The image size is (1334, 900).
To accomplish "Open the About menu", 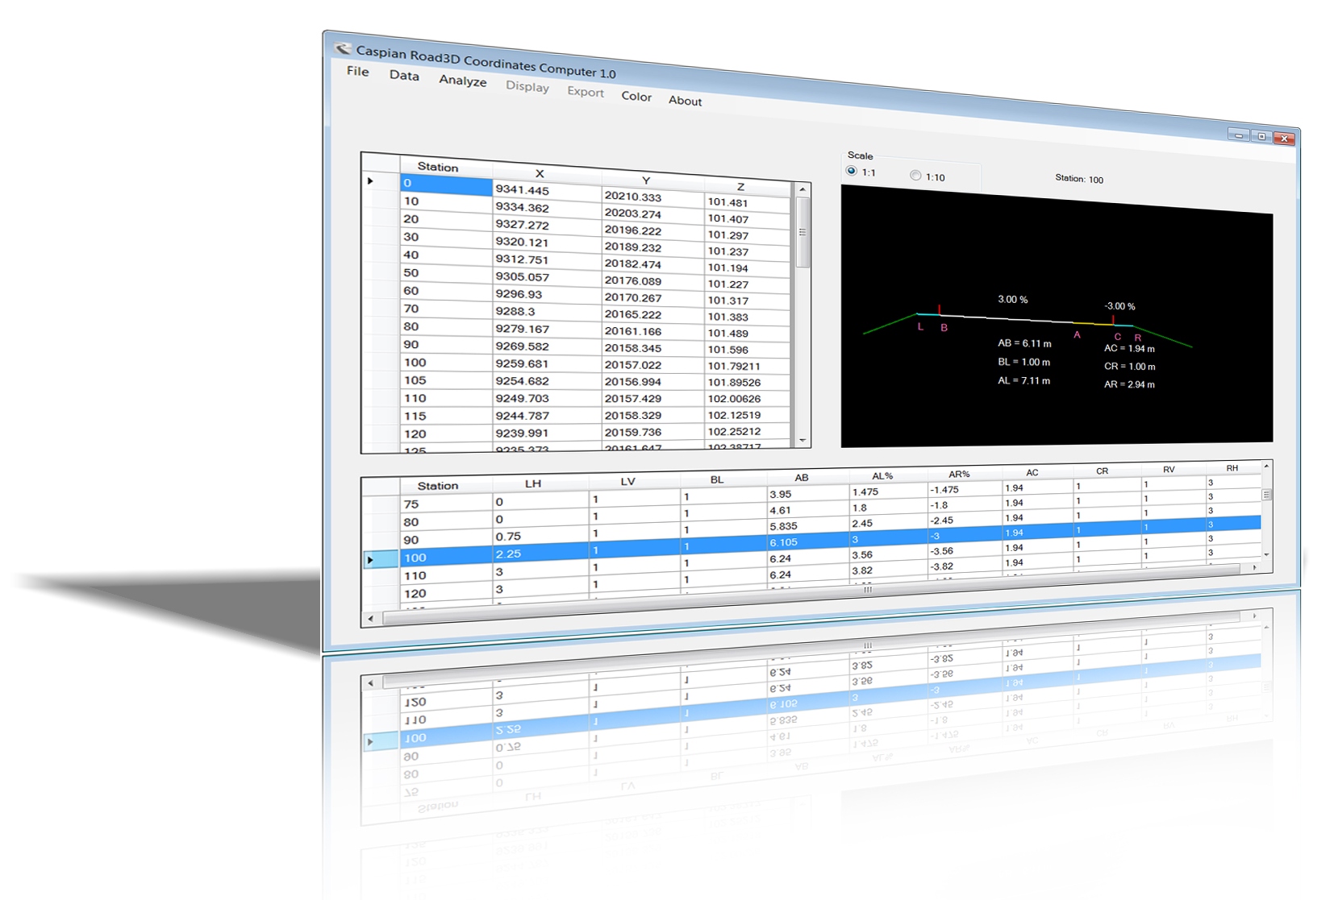I will (686, 101).
